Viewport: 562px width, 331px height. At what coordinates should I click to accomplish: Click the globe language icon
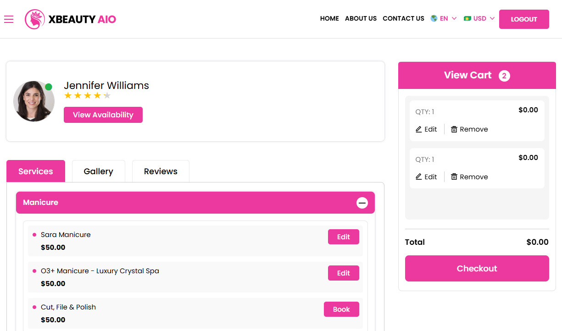tap(434, 19)
